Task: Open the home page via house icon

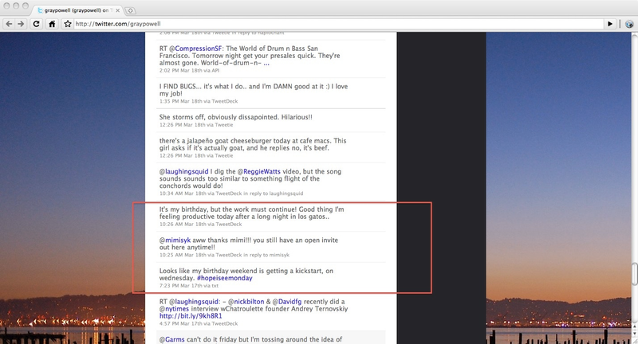Action: tap(52, 24)
